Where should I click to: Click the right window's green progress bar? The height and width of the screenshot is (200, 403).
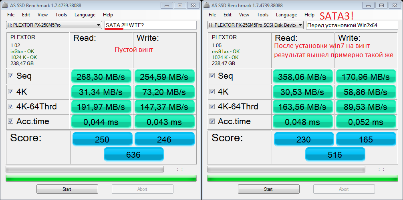[302, 178]
